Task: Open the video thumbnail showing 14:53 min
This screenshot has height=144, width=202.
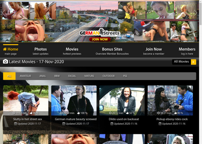Action: click(26, 101)
